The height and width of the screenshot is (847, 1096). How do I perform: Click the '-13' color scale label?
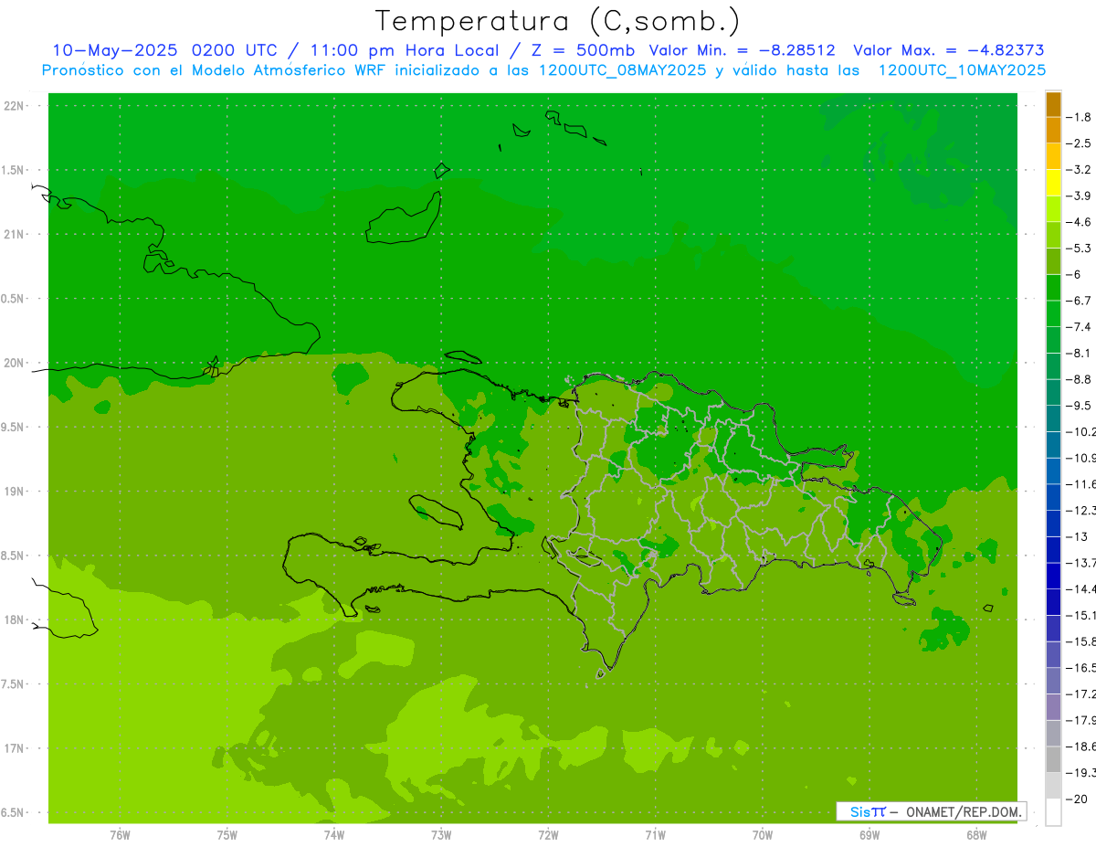pos(1078,536)
